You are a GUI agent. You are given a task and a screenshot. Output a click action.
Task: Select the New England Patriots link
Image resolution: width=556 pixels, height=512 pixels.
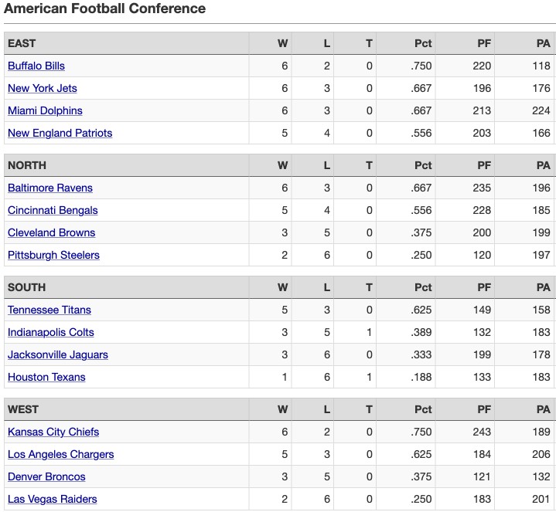click(x=60, y=133)
